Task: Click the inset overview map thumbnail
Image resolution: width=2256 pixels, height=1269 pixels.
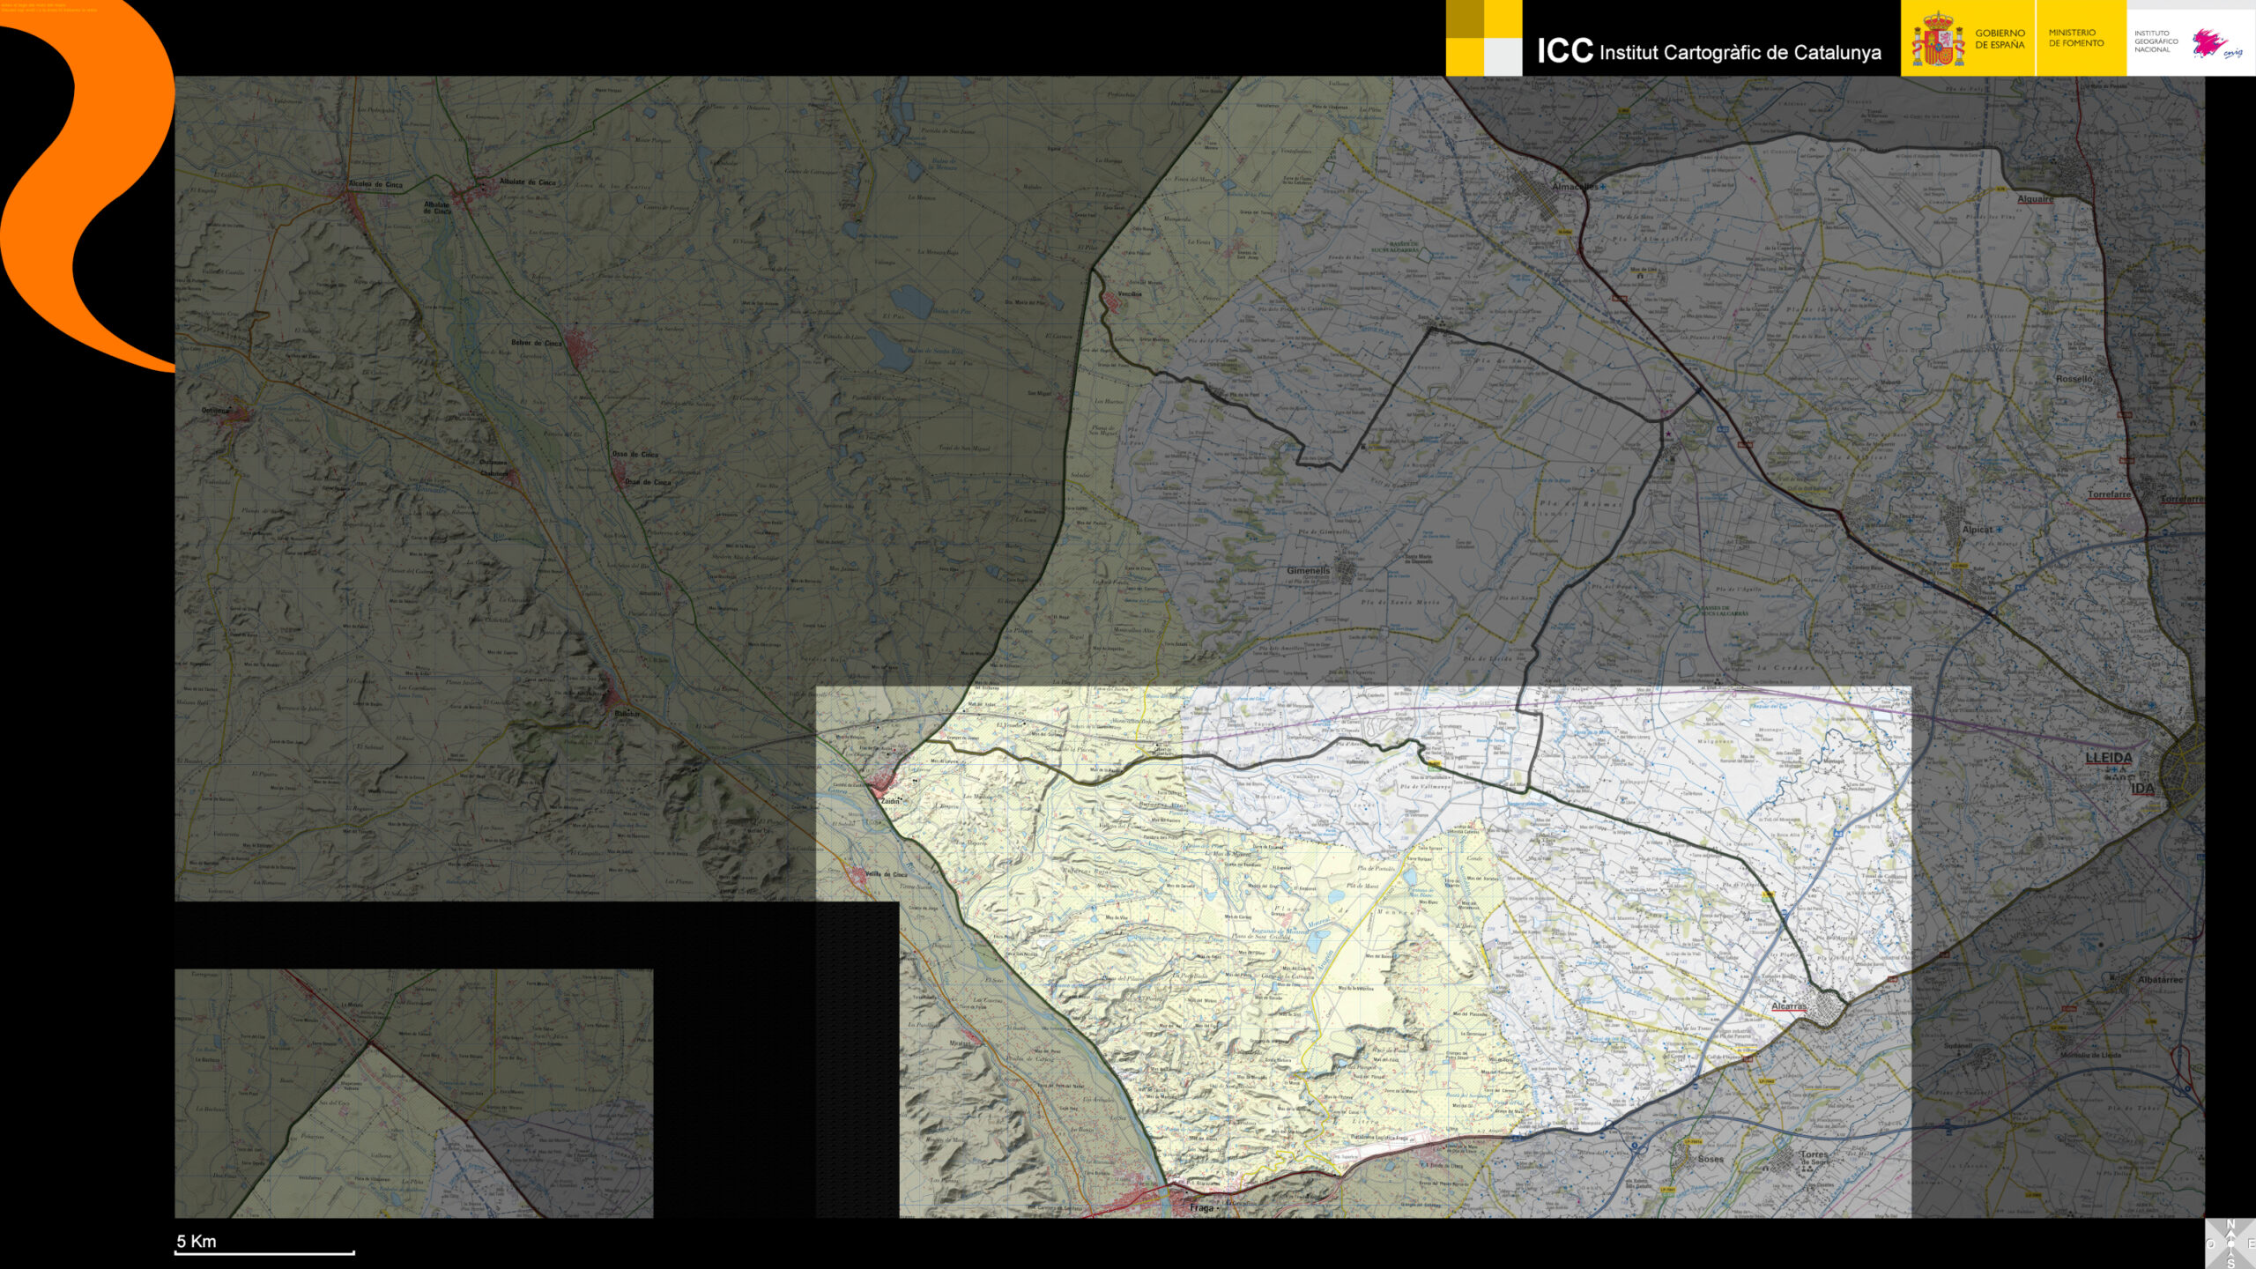Action: point(413,1093)
